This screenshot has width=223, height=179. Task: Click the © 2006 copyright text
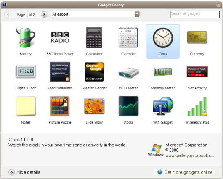pos(172,150)
